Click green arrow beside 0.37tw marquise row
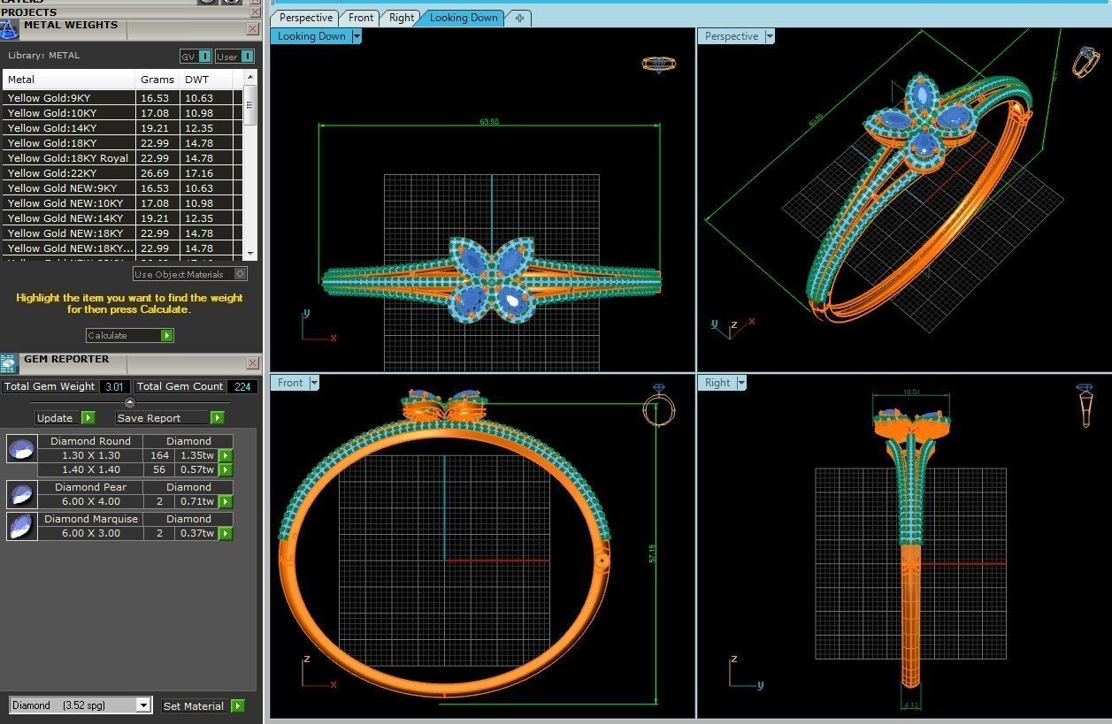 coord(226,534)
